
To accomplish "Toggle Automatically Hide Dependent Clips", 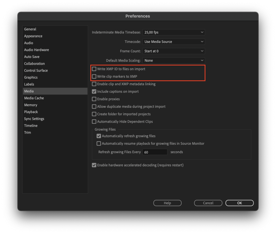I will (94, 122).
